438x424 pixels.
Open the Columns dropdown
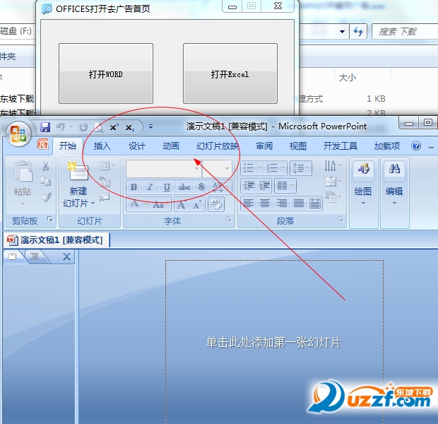pos(285,186)
